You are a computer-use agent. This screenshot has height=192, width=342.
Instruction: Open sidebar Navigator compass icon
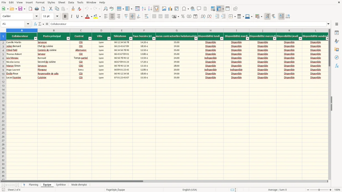337,57
